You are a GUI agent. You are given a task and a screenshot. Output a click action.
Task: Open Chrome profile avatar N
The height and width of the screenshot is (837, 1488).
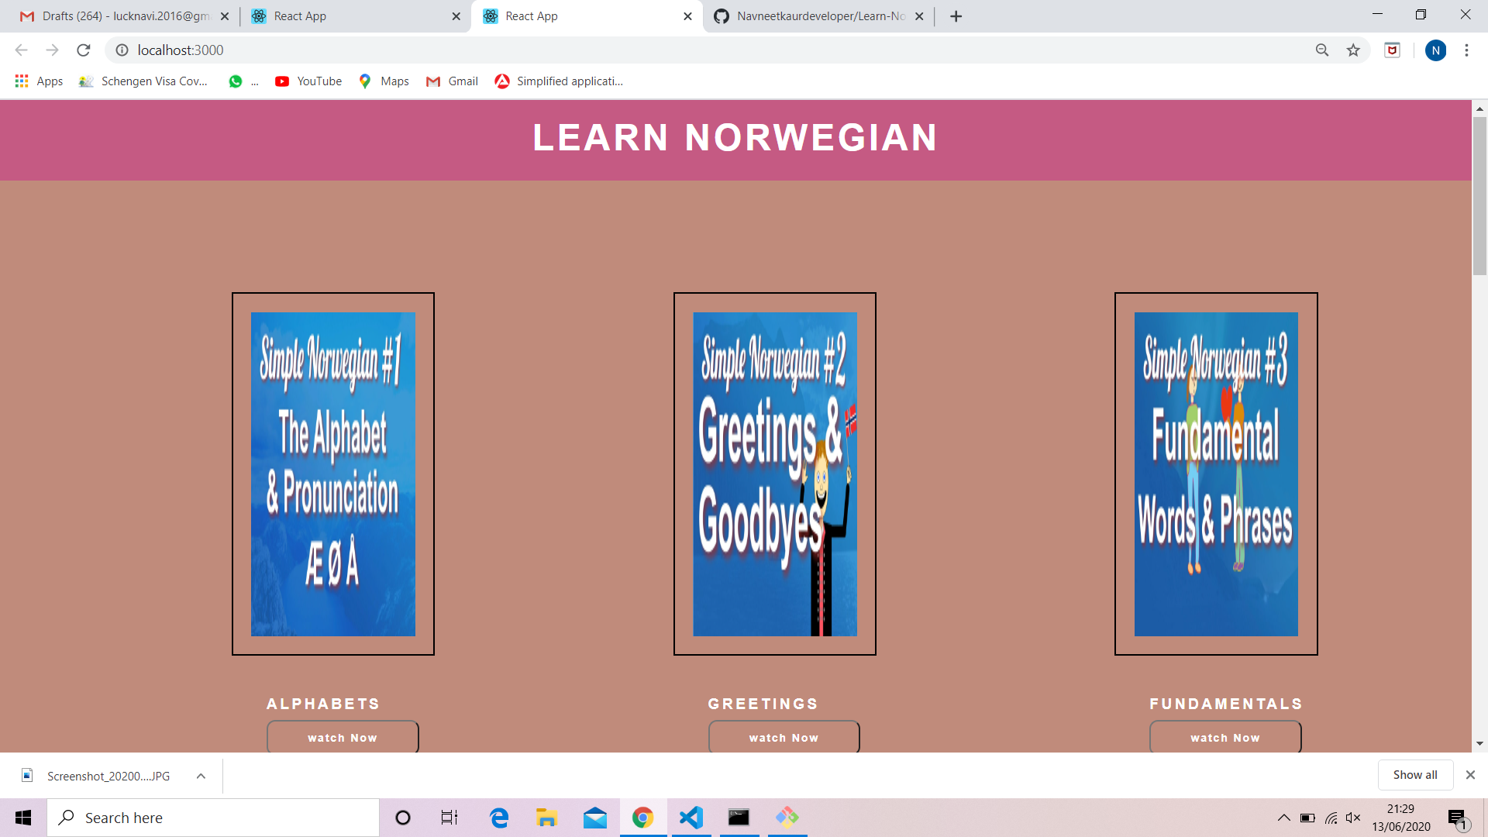coord(1436,50)
